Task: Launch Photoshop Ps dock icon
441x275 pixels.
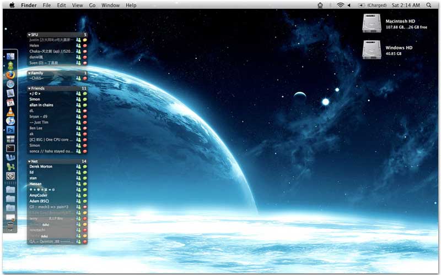Action: 10,130
